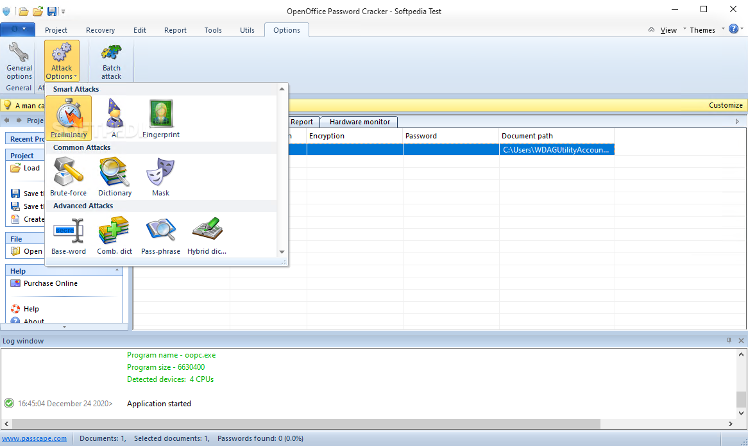Click the Batch attack puzzle icon

pos(111,53)
